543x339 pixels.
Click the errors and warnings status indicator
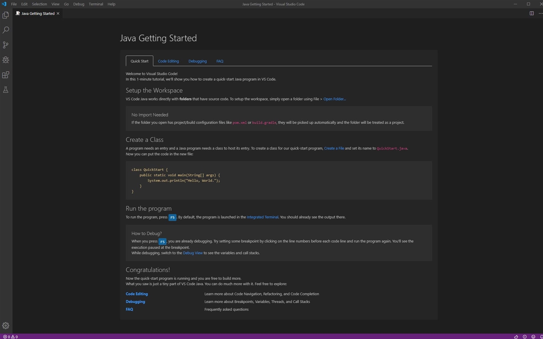coord(10,337)
